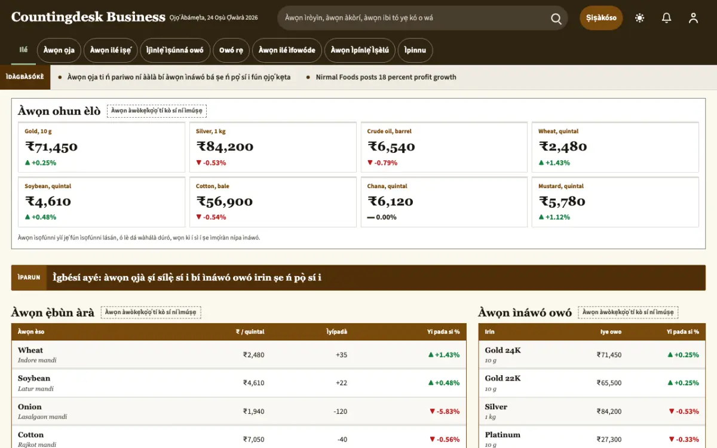Screen dimensions: 717x448
Task: Open the Mustard, quintal price card
Action: pos(615,202)
